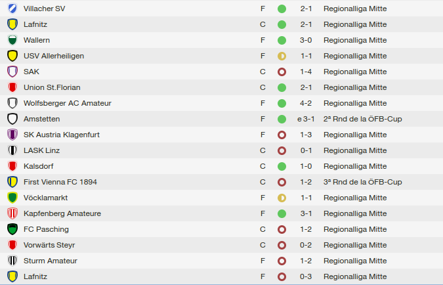443x285 pixels.
Task: View the 1-4 result against SAK
Action: [306, 72]
